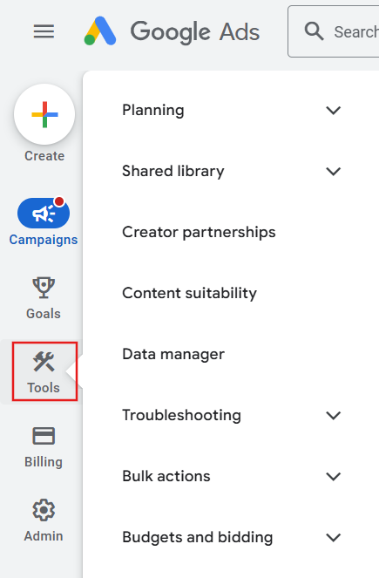Viewport: 379px width, 578px height.
Task: Click the colorful plus Create button
Action: (44, 114)
